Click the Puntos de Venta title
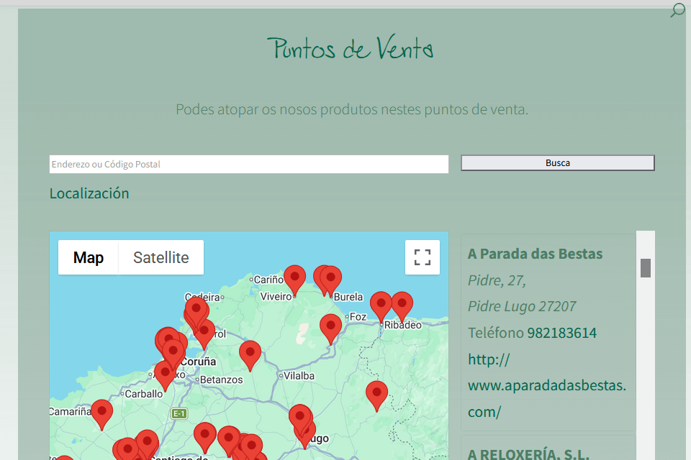 (x=351, y=48)
